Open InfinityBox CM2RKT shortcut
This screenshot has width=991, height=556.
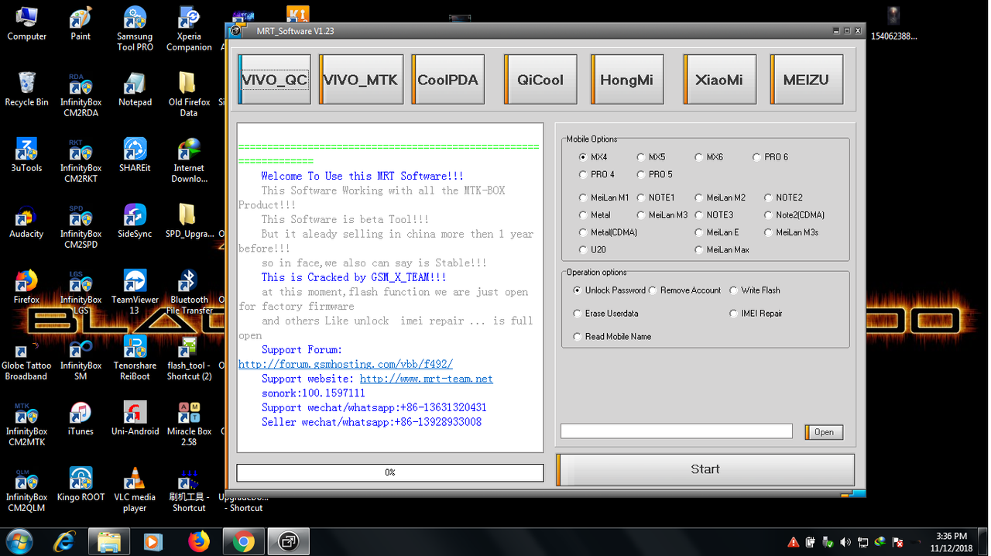(81, 160)
